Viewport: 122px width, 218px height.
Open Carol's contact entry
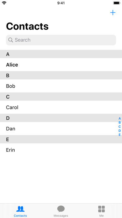61,107
